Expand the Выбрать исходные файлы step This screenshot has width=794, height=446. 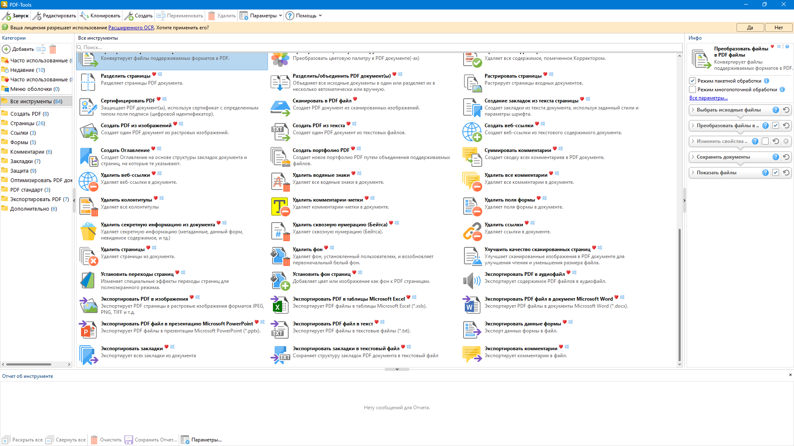693,110
